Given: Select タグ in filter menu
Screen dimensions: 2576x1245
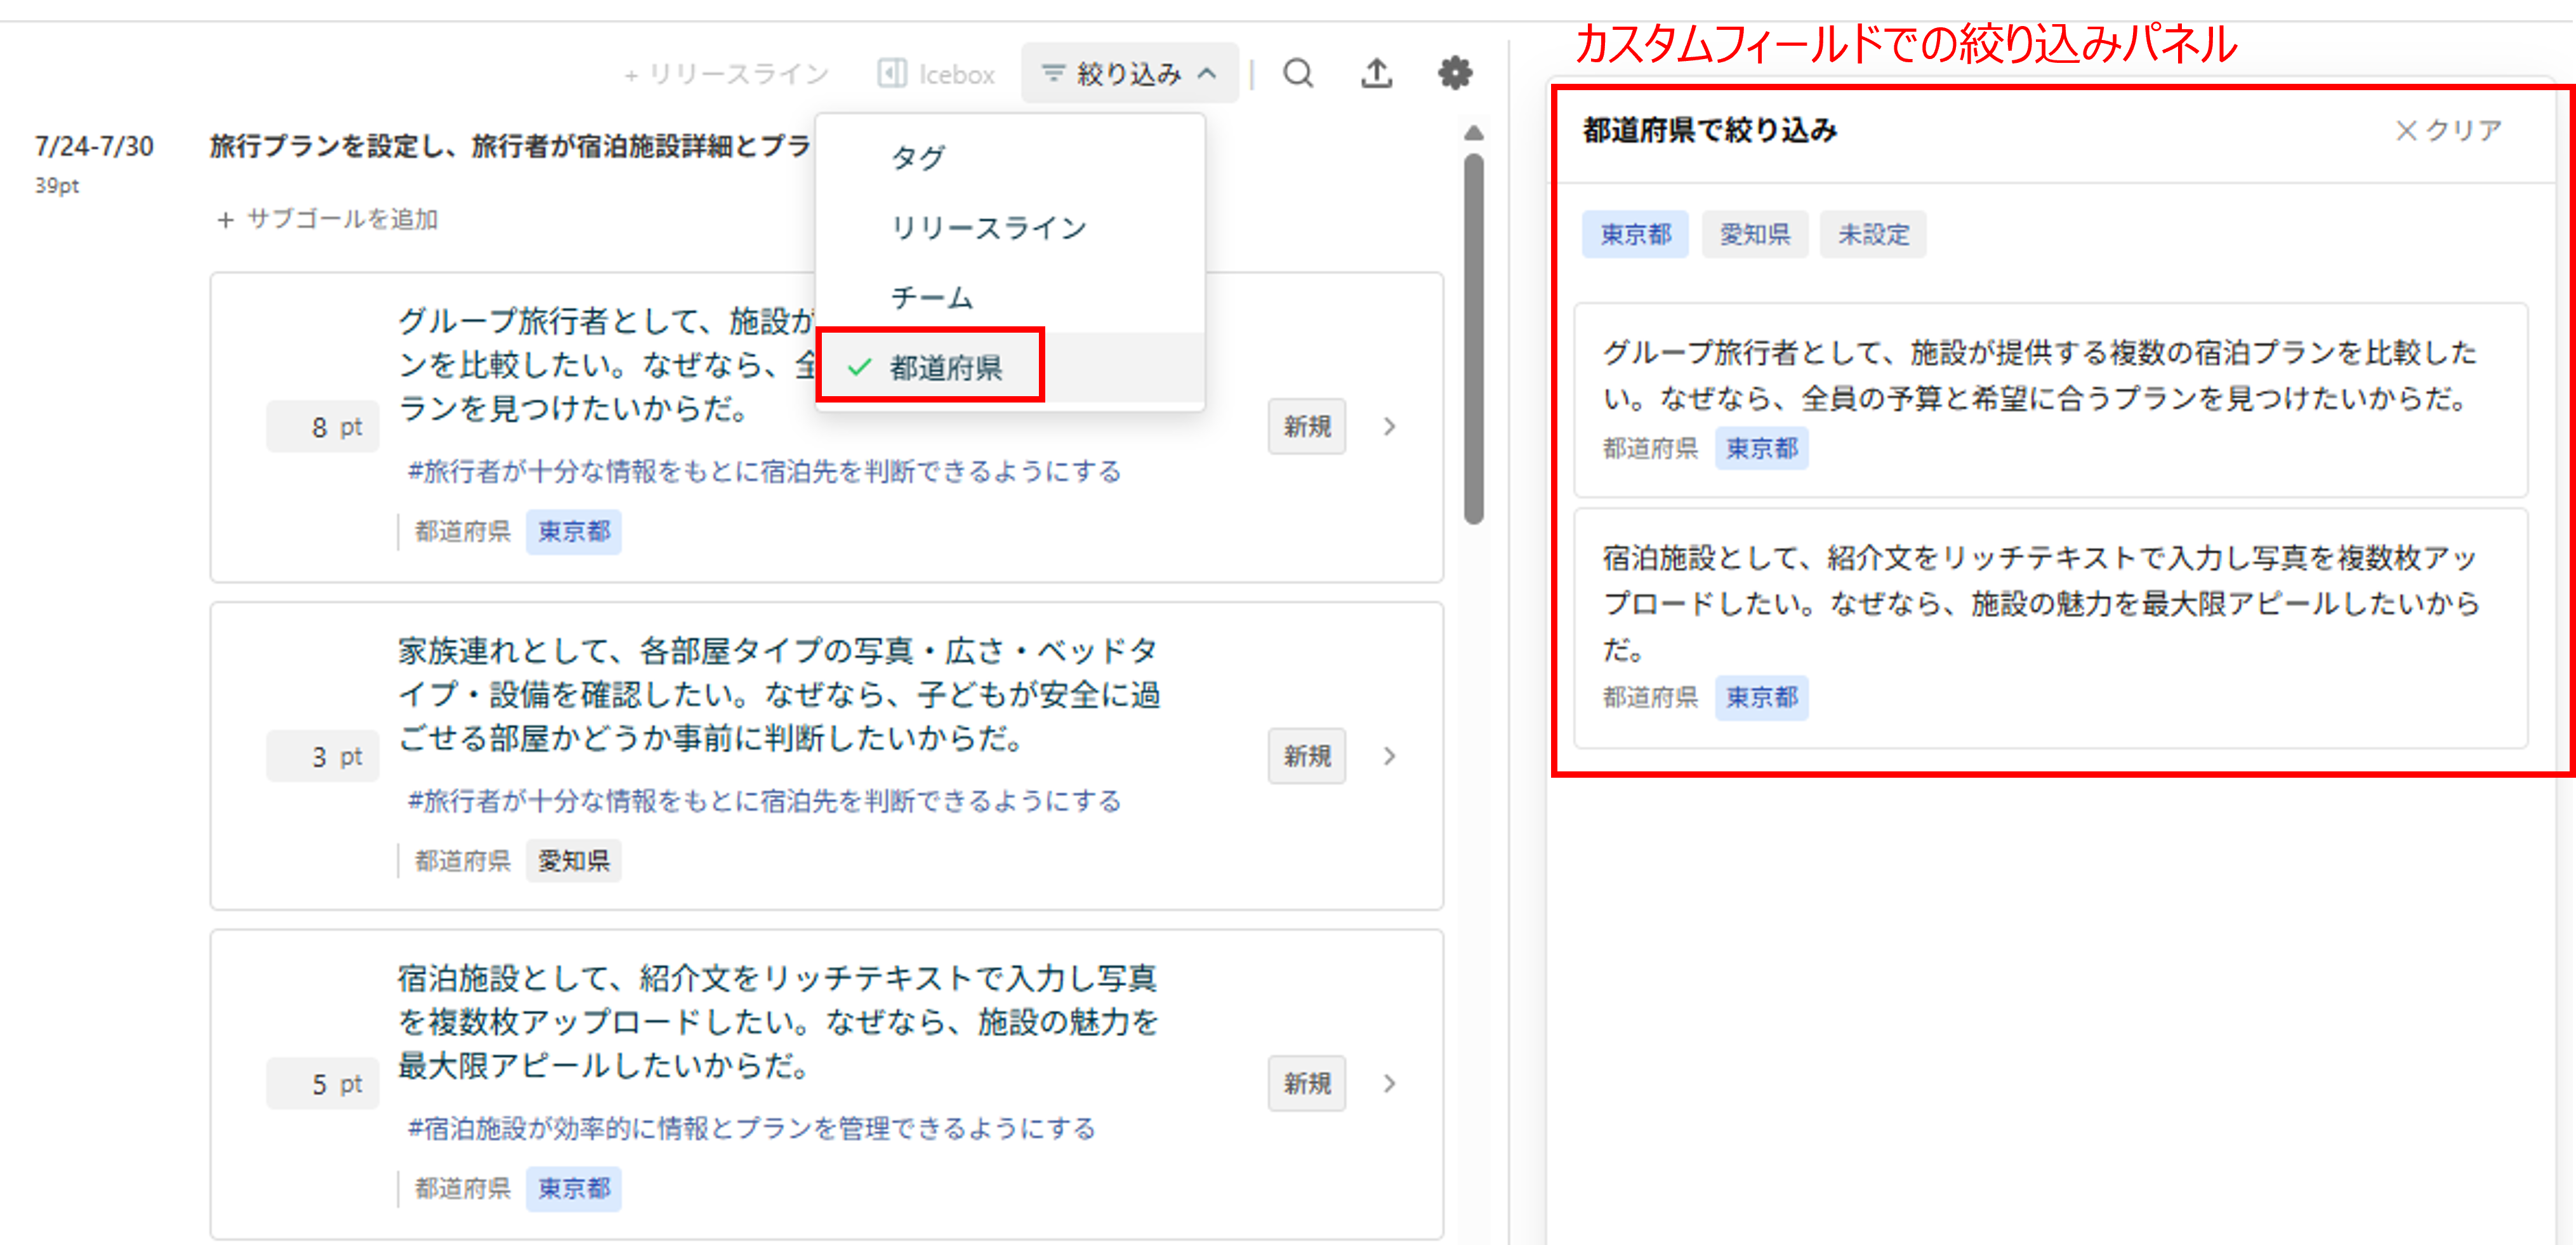Looking at the screenshot, I should point(1010,157).
